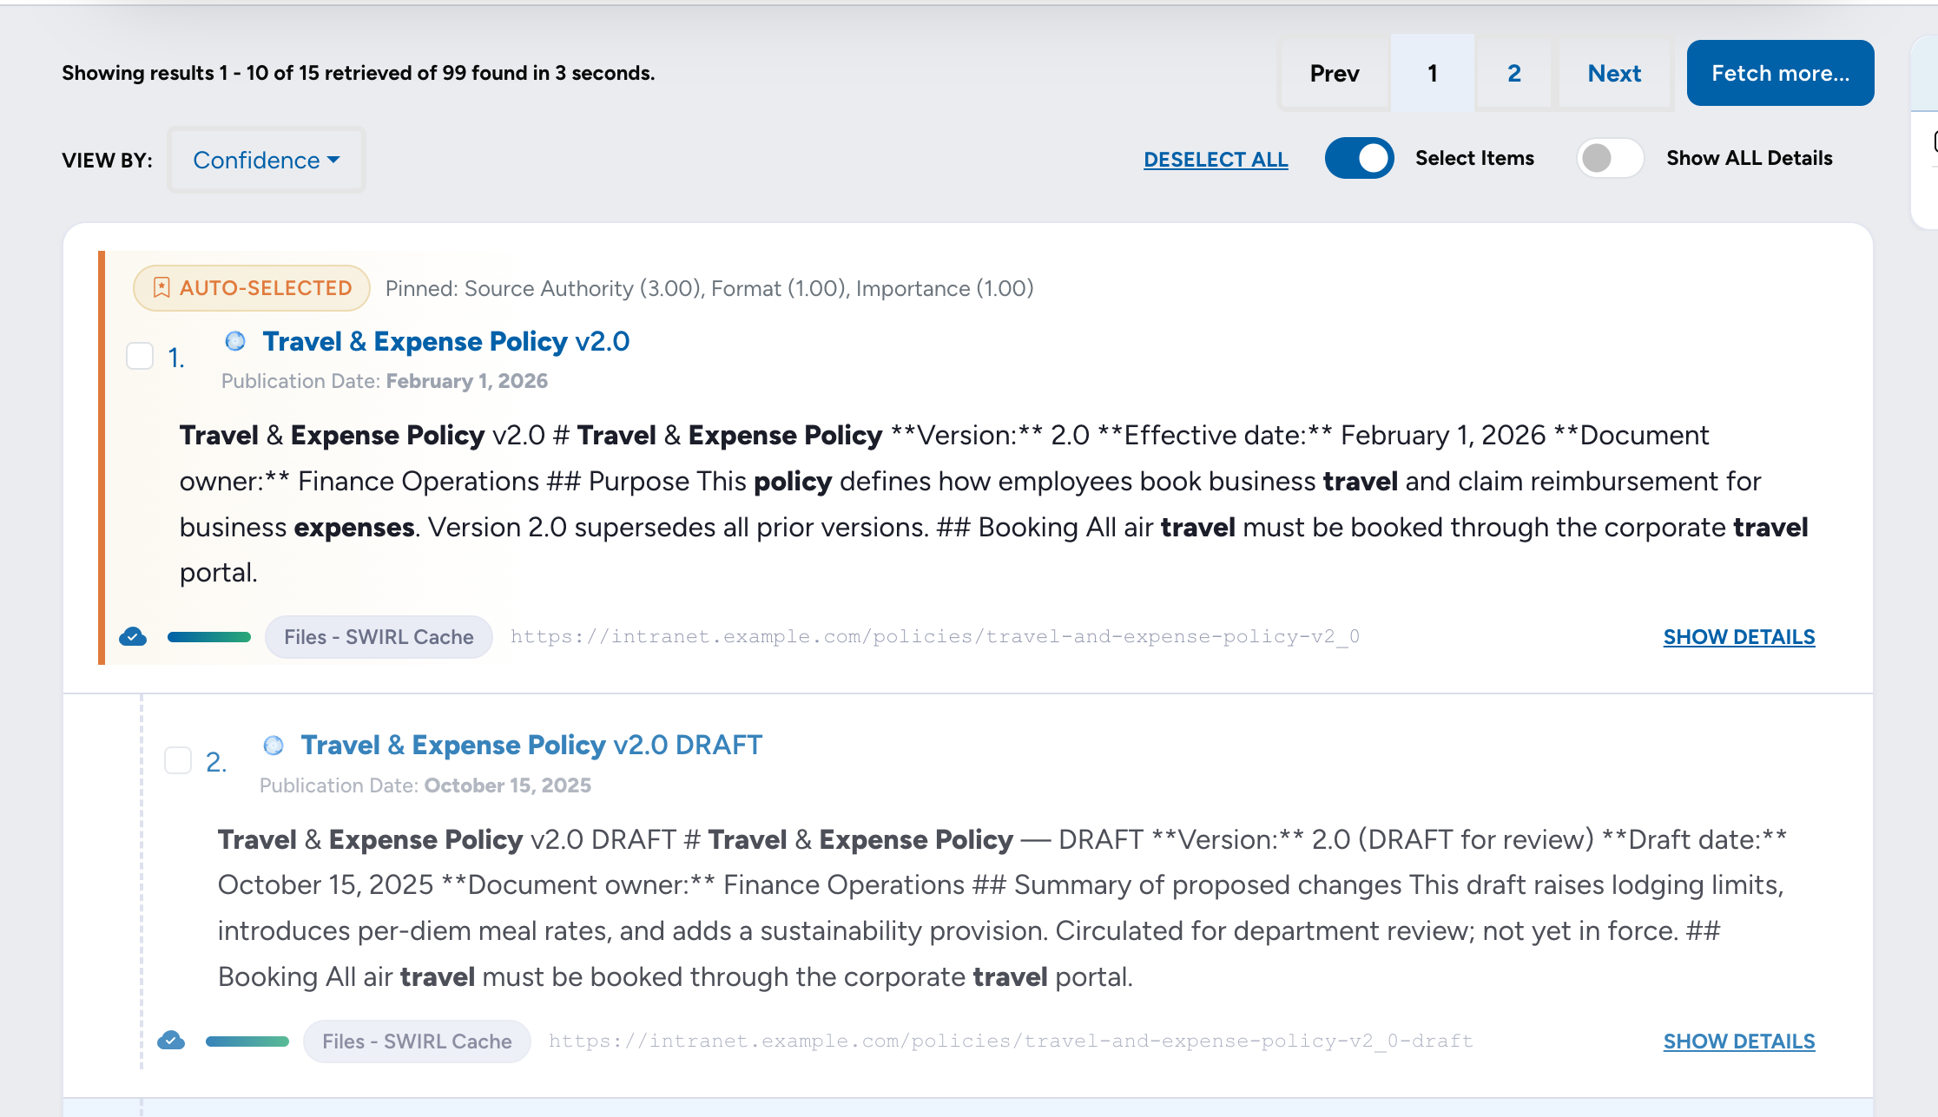Click the Pinned: Source Authority text

coord(709,288)
